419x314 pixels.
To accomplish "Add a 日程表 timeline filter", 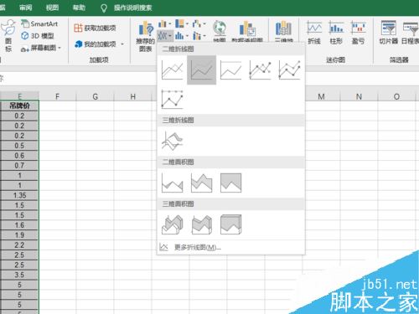I will (410, 33).
